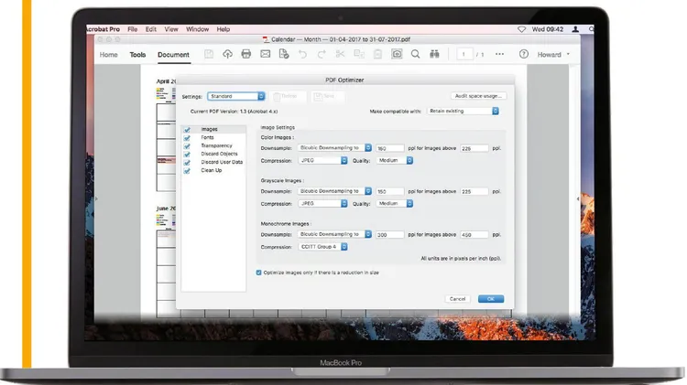This screenshot has height=385, width=687.
Task: Click the Help question mark icon
Action: point(524,54)
